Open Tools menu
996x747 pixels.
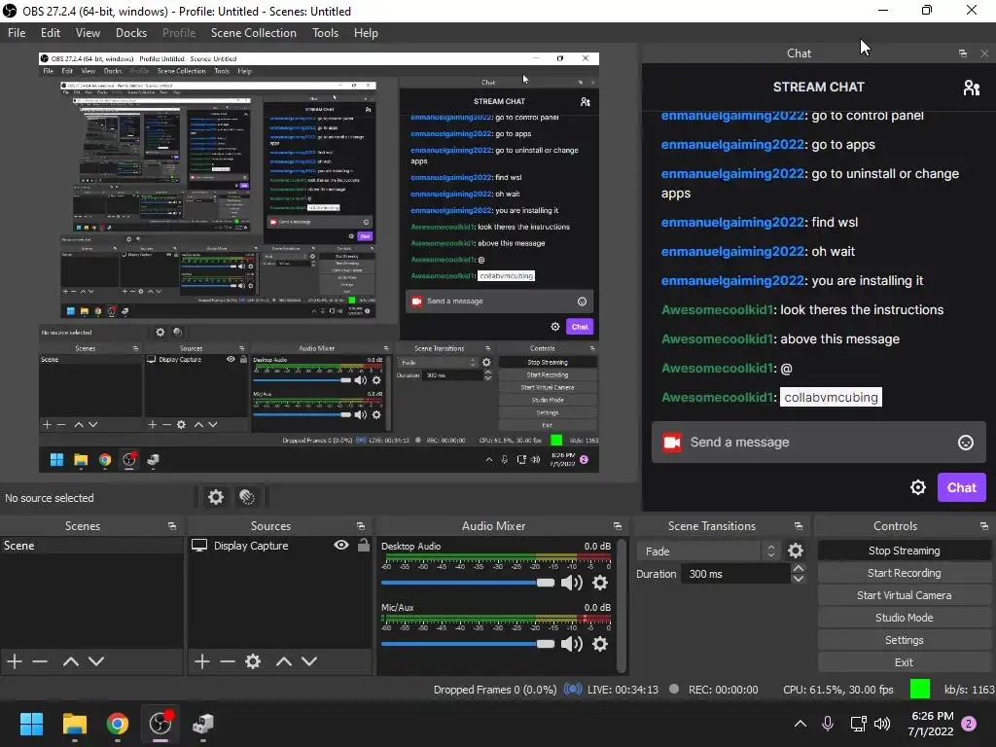325,33
